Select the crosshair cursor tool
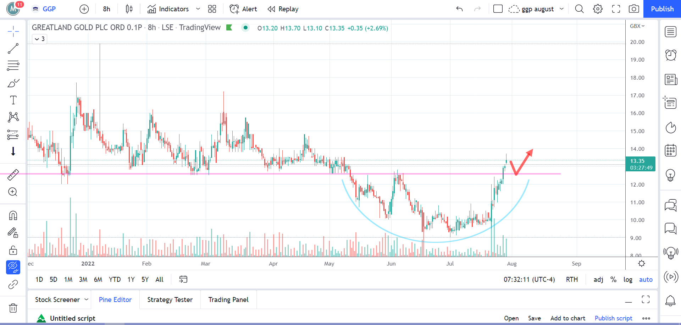Screen dimensions: 681x325 pyautogui.click(x=13, y=32)
